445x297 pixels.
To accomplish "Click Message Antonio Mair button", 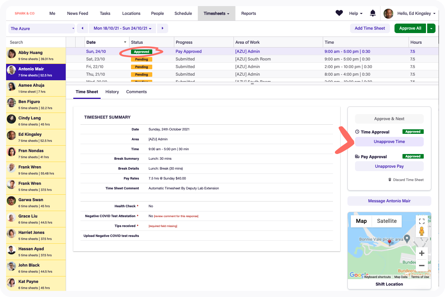I will point(389,201).
